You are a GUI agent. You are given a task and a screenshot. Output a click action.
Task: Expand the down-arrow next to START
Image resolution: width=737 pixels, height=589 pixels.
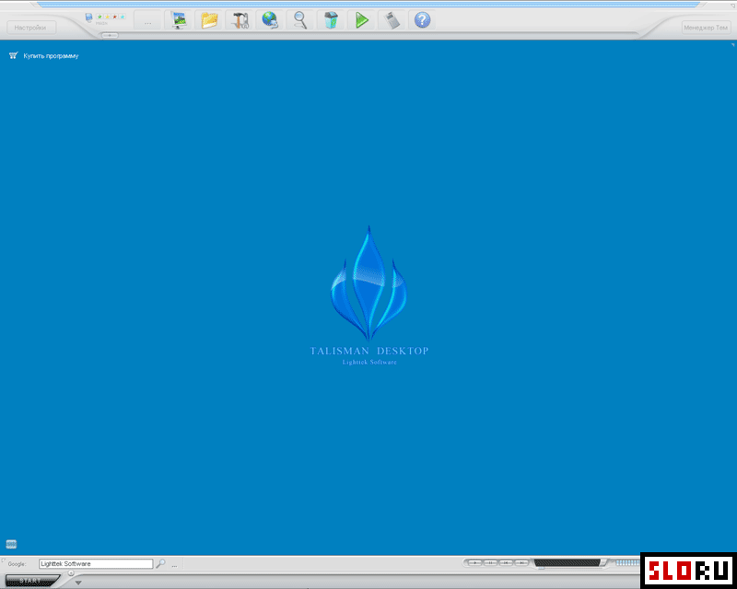[78, 583]
